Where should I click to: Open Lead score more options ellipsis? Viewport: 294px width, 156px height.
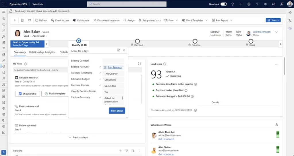pos(277,64)
